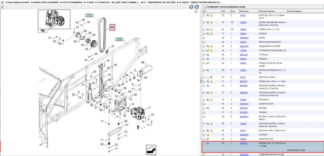Show next diagram with right arrow button
324x156 pixels.
(197, 7)
